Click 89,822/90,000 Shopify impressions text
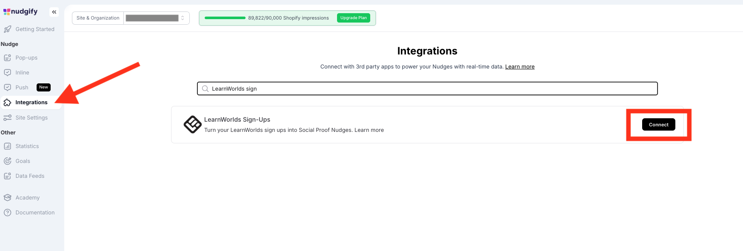The image size is (743, 251). tap(289, 18)
